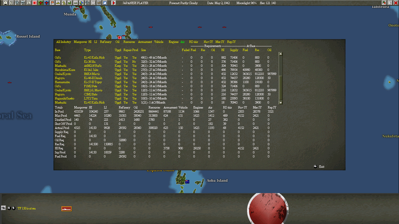The image size is (399, 224).
Task: Switch Maebashi Rufe setting from Keep to Upgd
Action: (x=118, y=66)
